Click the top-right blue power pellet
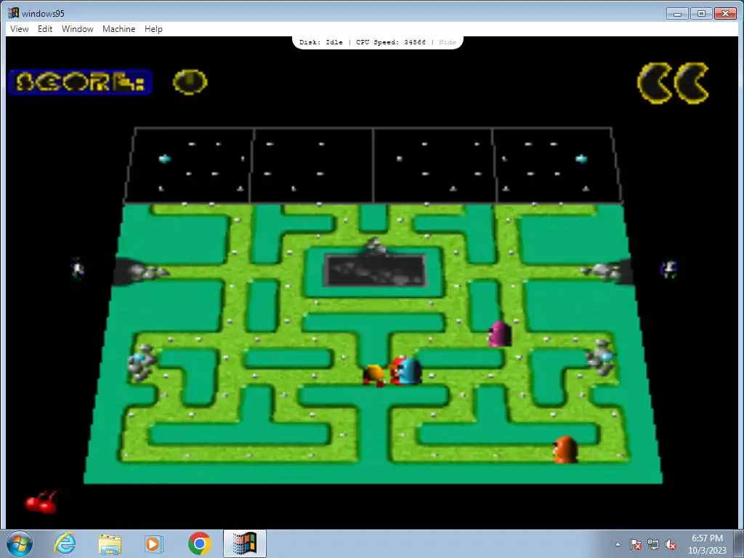Image resolution: width=744 pixels, height=558 pixels. [x=581, y=158]
